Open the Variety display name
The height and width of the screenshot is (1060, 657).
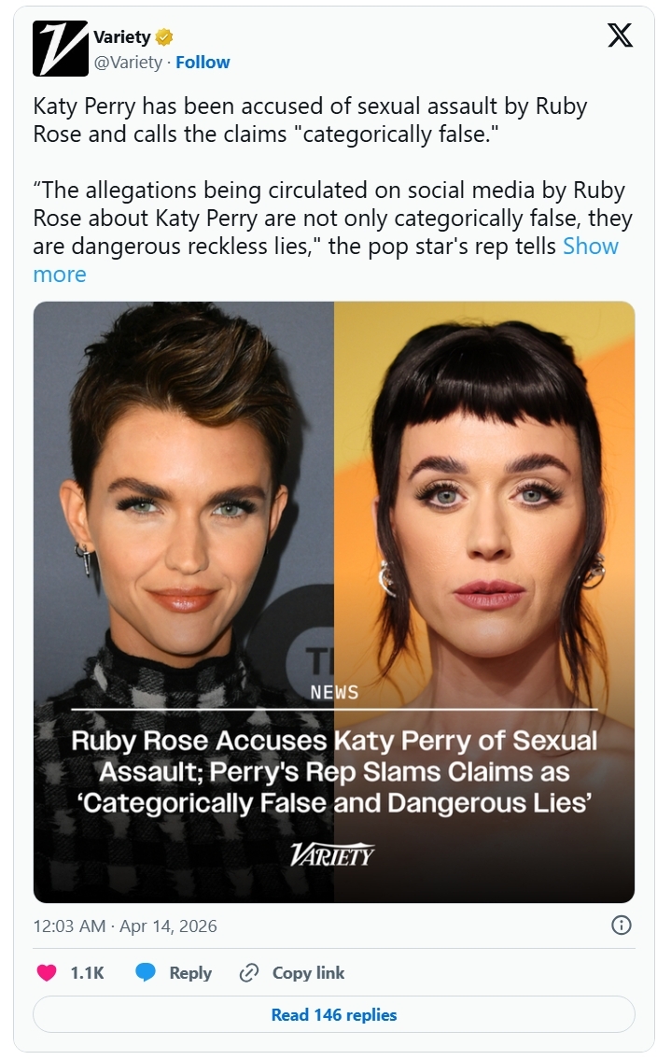pos(121,36)
